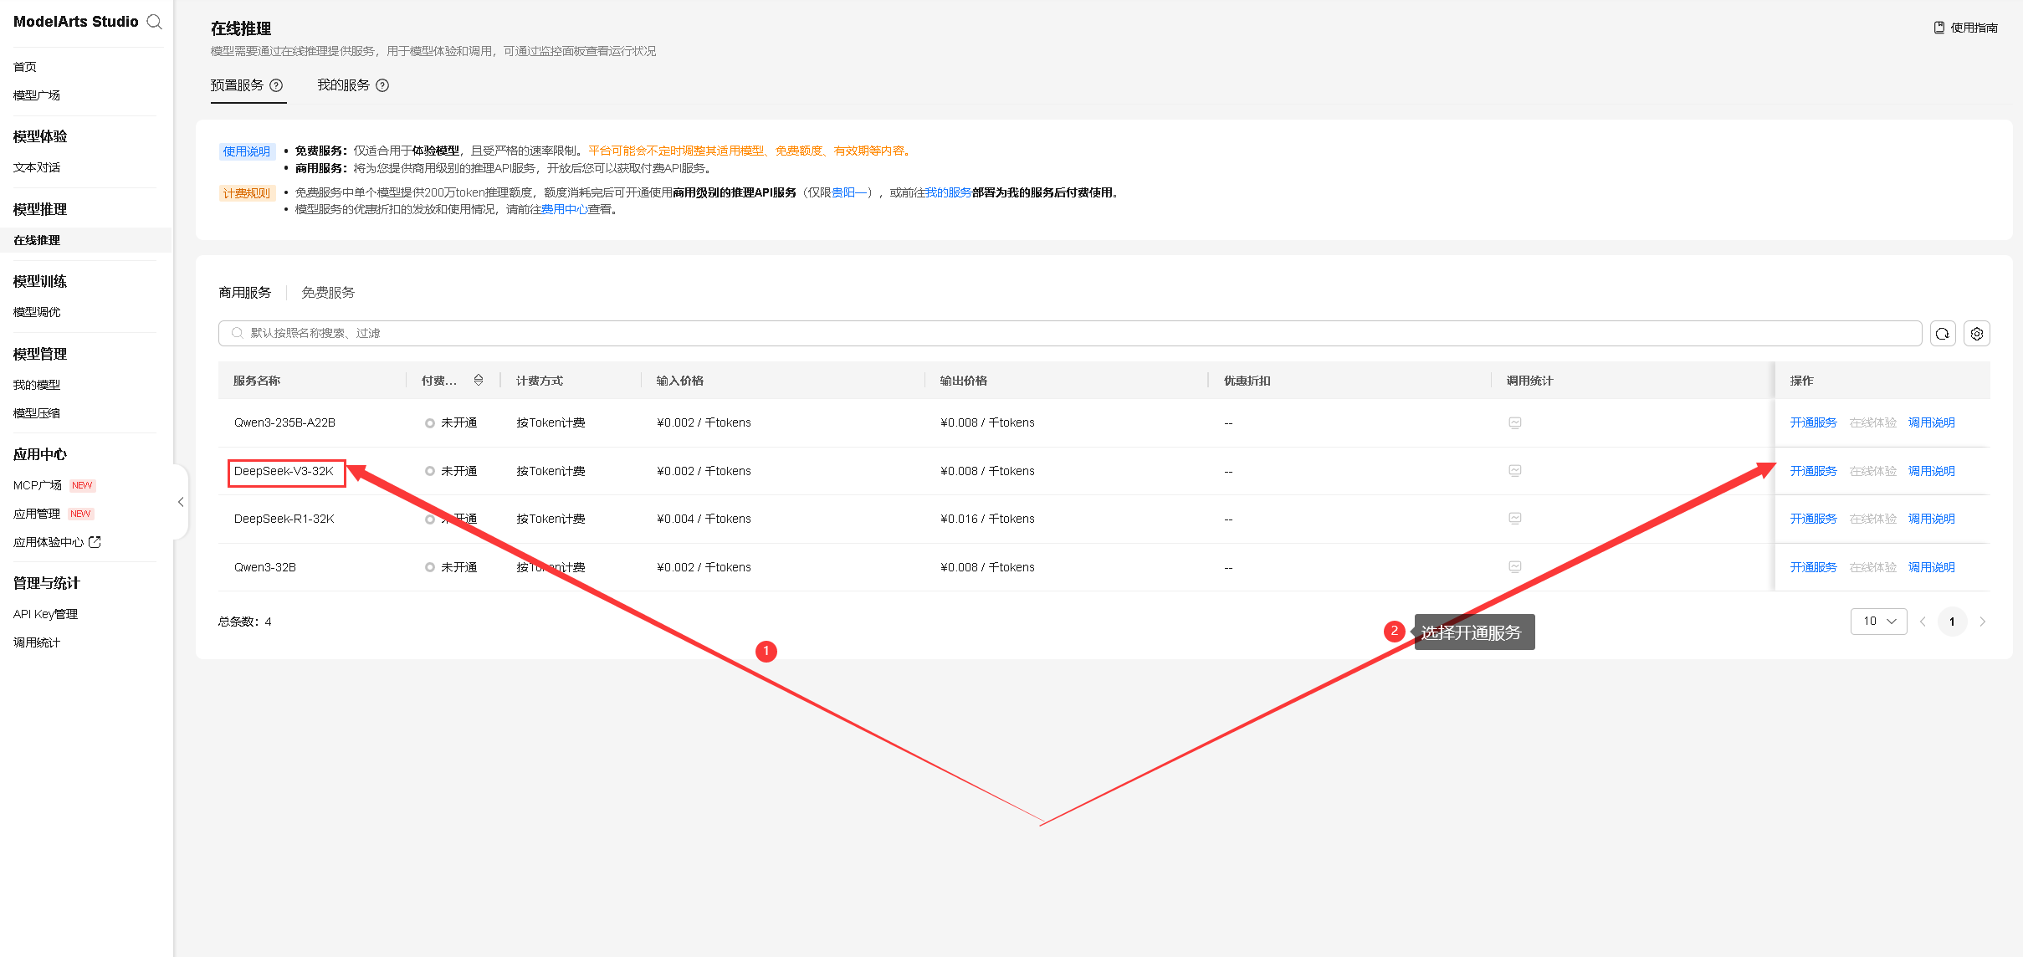Click the service name search input field
Viewport: 2023px width, 957px height.
coord(1071,333)
